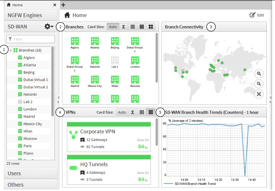The image size is (275, 191).
Task: Switch Branches to summary sigma view
Action: 123,27
